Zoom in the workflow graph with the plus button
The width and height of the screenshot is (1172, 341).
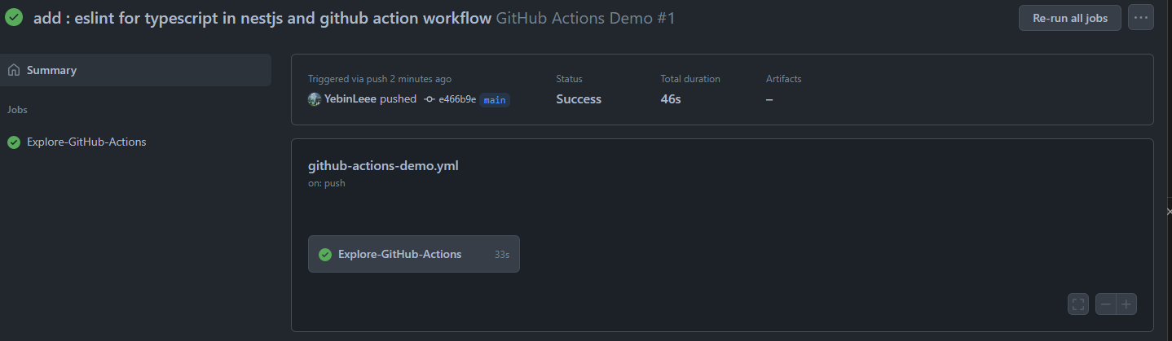click(x=1127, y=304)
